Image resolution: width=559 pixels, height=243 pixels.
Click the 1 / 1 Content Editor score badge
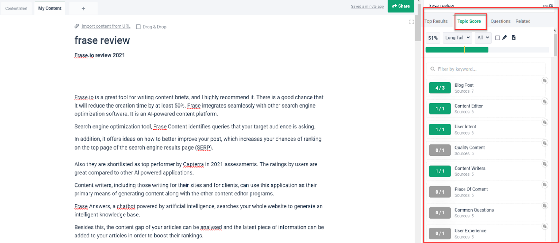[440, 109]
